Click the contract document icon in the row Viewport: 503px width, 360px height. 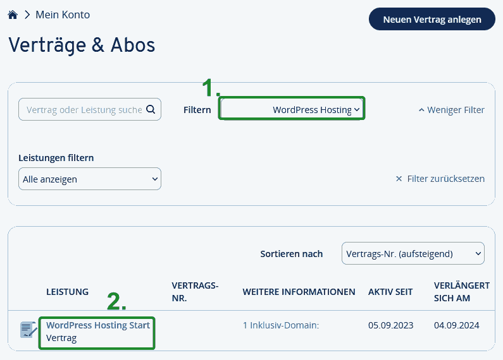pyautogui.click(x=28, y=330)
